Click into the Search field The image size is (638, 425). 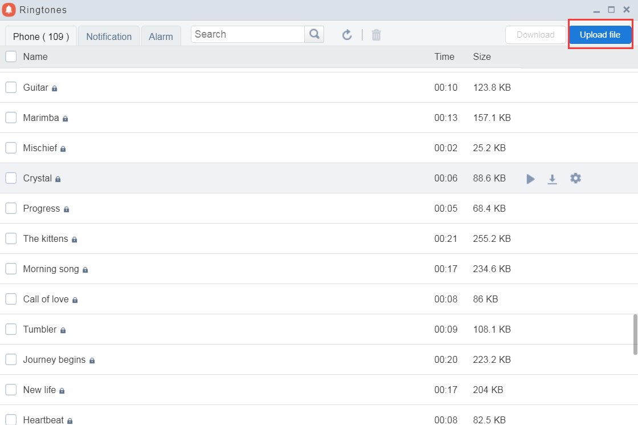[247, 34]
